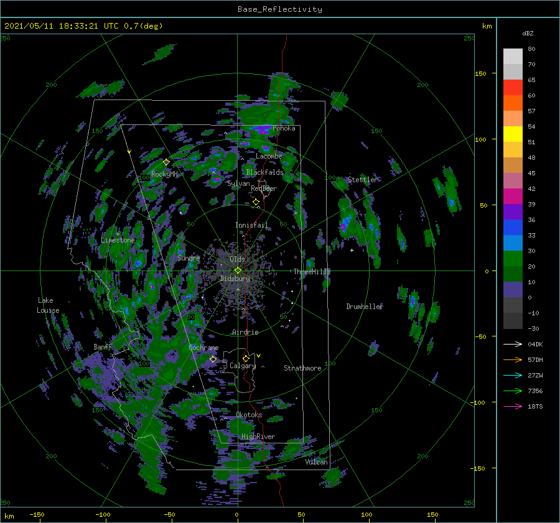Select the yellow diamond marker near Cochrane
This screenshot has height=523, width=560.
coord(213,359)
